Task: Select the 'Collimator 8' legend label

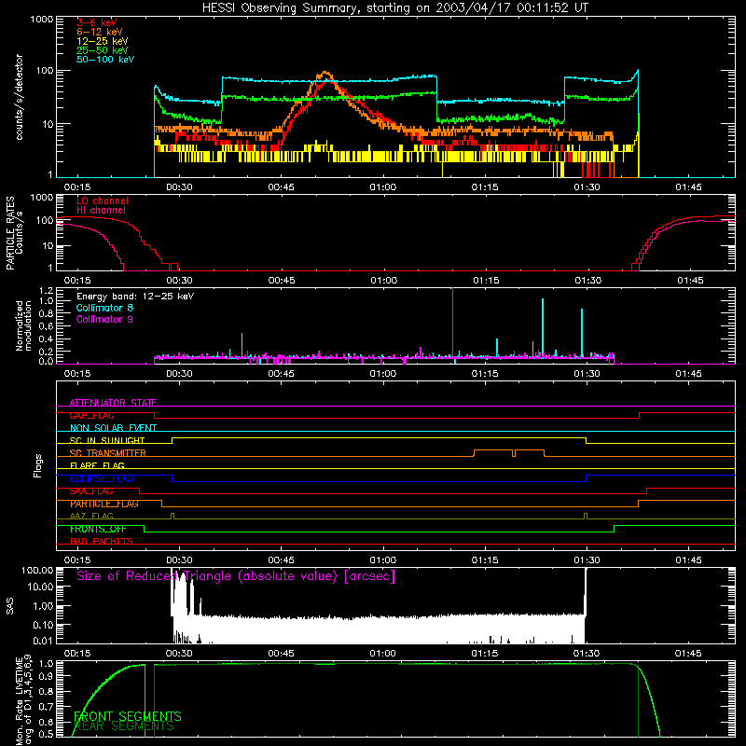Action: pos(104,308)
